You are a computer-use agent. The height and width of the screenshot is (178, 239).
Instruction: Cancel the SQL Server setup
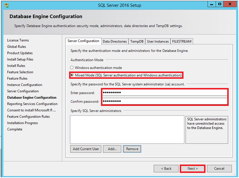coord(219,168)
